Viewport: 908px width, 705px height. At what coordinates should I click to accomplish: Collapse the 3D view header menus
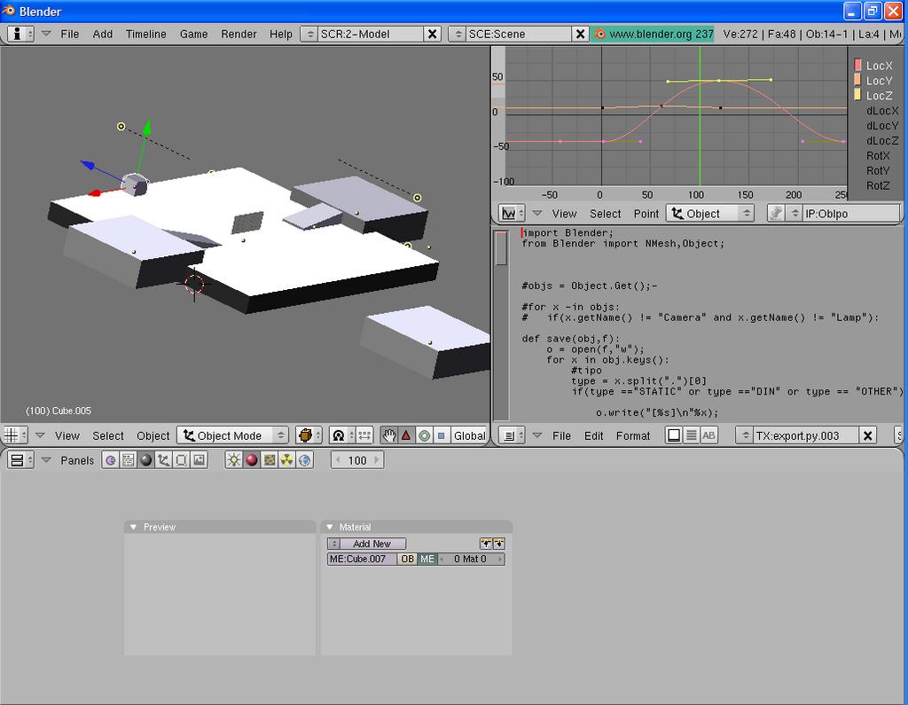(x=40, y=435)
